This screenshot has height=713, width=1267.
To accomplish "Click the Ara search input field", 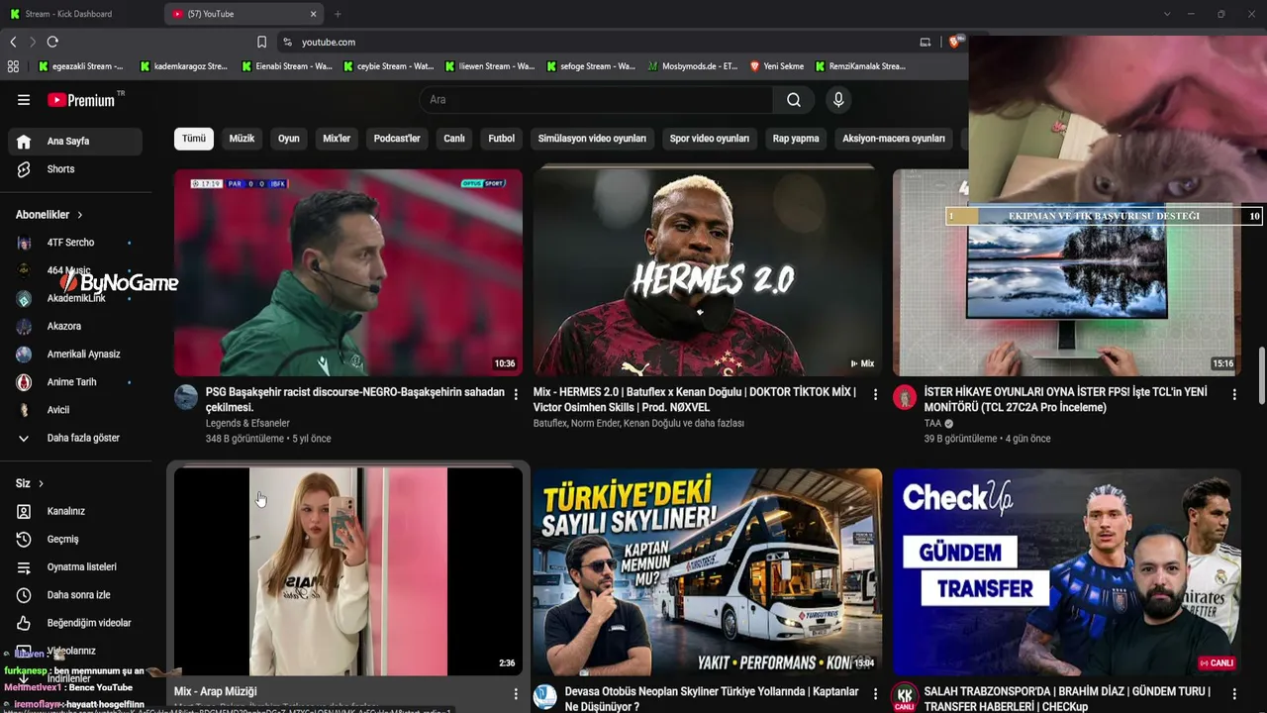I will pyautogui.click(x=596, y=100).
